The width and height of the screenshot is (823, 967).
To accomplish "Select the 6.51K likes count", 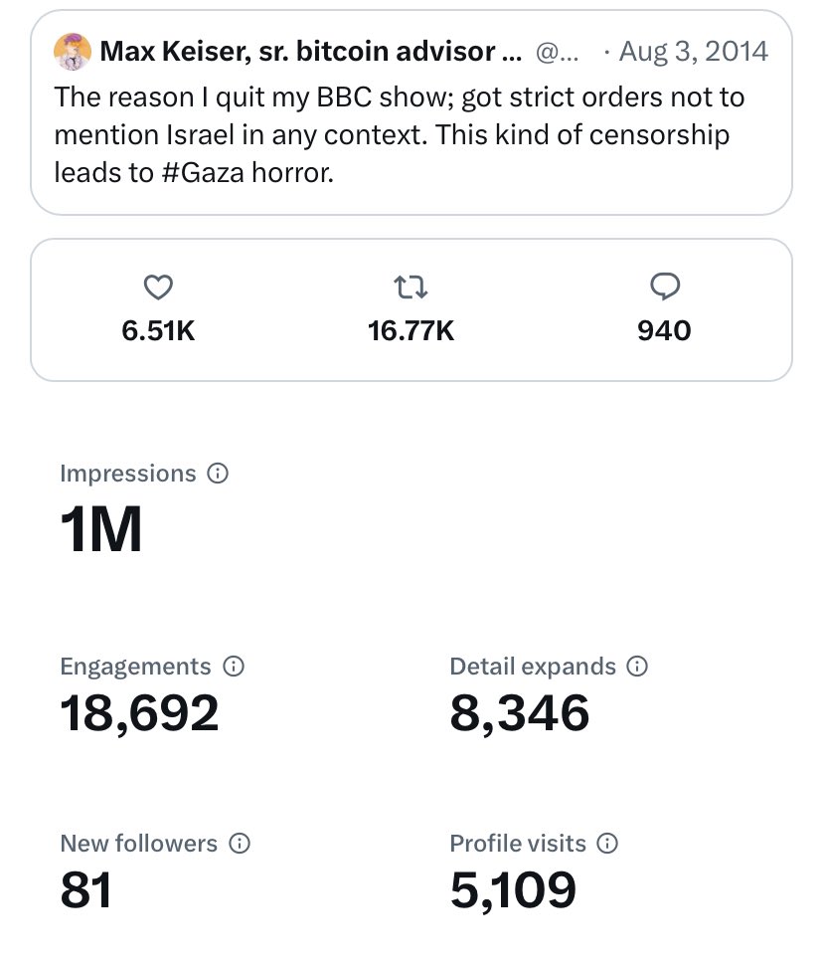I will coord(159,330).
